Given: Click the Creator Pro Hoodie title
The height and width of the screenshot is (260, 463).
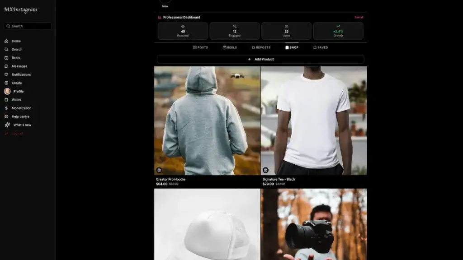Looking at the screenshot, I should (170, 179).
